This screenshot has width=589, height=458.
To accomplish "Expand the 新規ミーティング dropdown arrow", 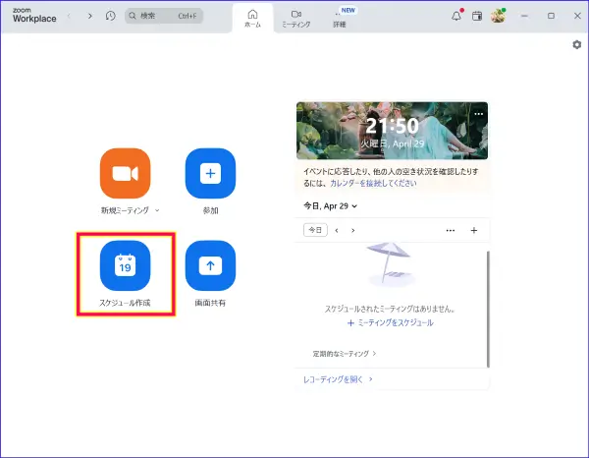I will click(157, 210).
